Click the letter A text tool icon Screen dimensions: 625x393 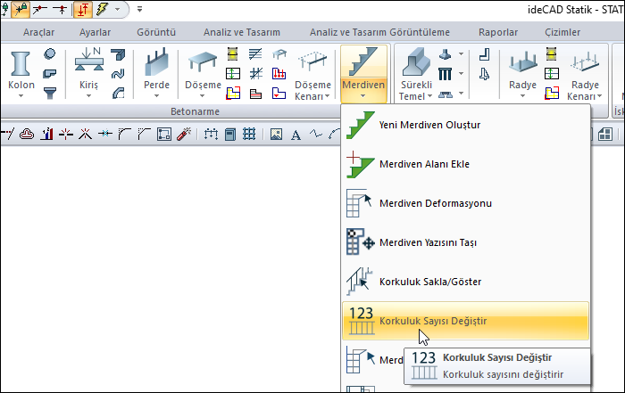(x=296, y=135)
